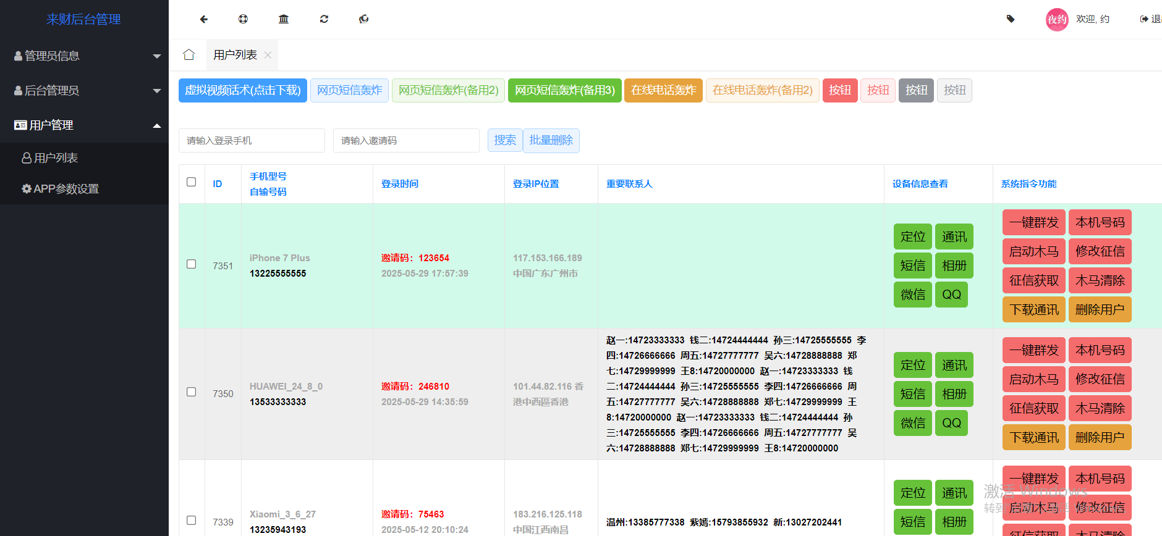Click 征信获取 for user 7351

coord(1034,280)
